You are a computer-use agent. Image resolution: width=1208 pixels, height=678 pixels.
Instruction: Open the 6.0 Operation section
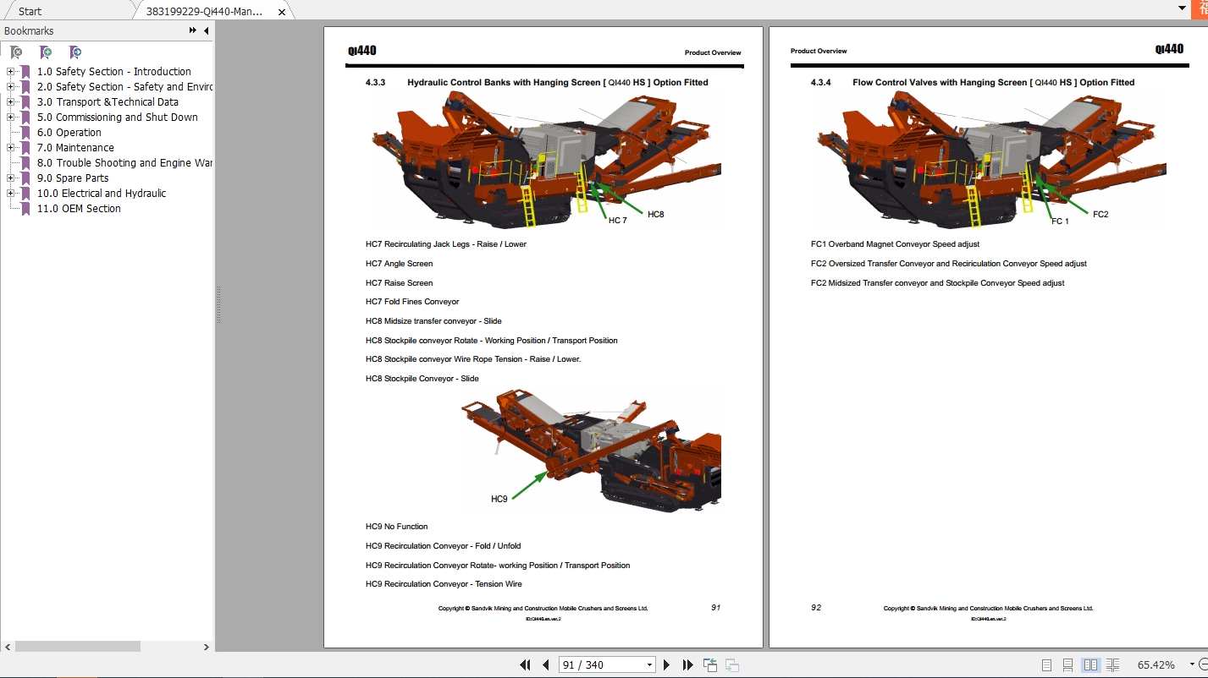coord(69,132)
